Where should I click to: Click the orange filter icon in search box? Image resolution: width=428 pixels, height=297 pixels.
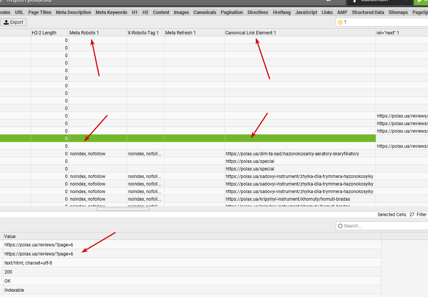point(340,22)
